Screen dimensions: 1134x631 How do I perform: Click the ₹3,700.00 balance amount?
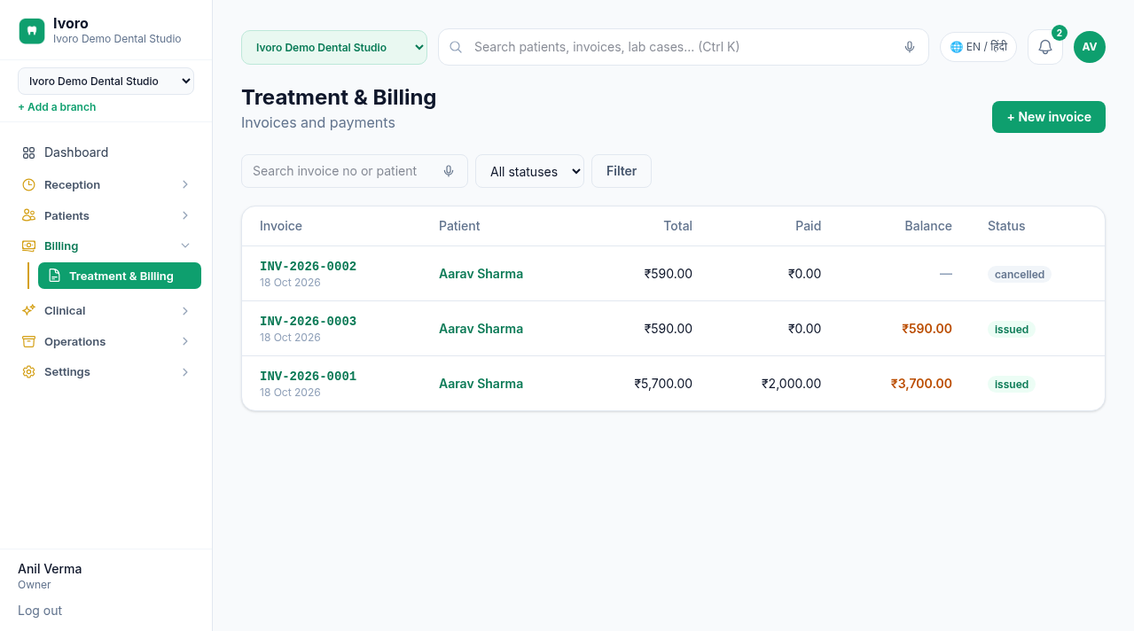[x=921, y=384]
